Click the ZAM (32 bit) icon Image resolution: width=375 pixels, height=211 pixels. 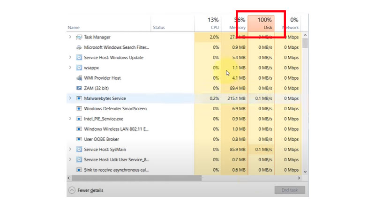click(x=79, y=88)
